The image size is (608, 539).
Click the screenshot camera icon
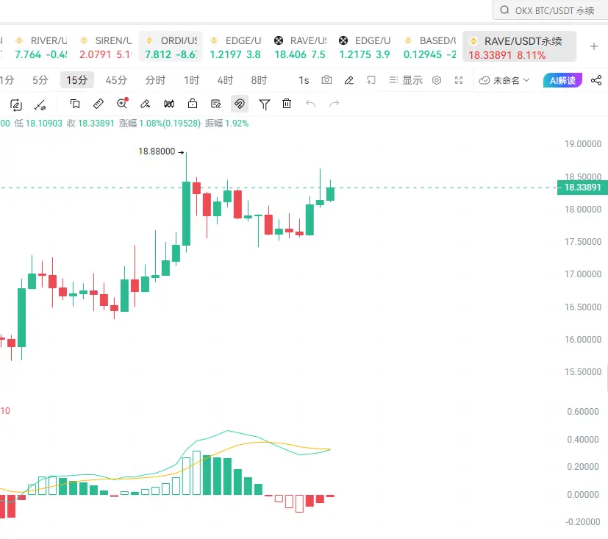tap(326, 80)
